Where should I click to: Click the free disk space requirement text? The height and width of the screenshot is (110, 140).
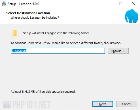(x=43, y=92)
